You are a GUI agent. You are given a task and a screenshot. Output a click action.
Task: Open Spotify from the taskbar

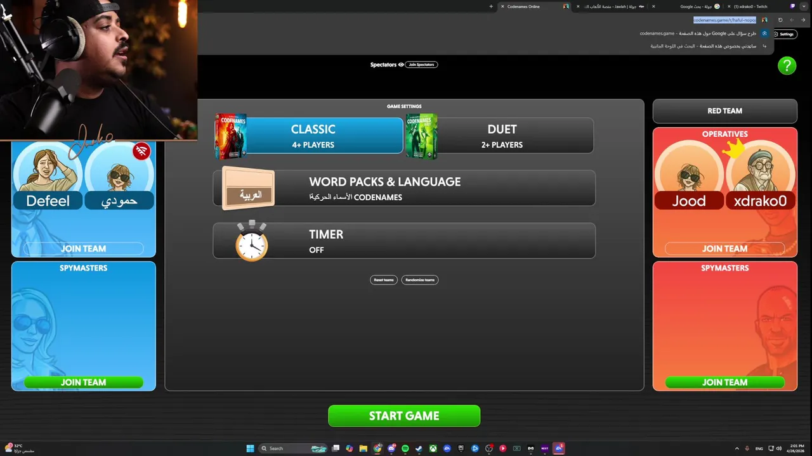tap(405, 448)
